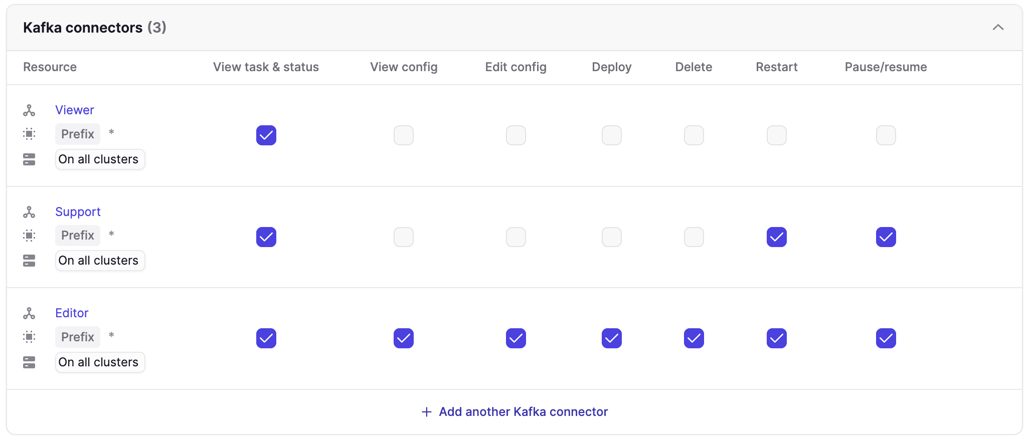Open the Support role link

[78, 212]
